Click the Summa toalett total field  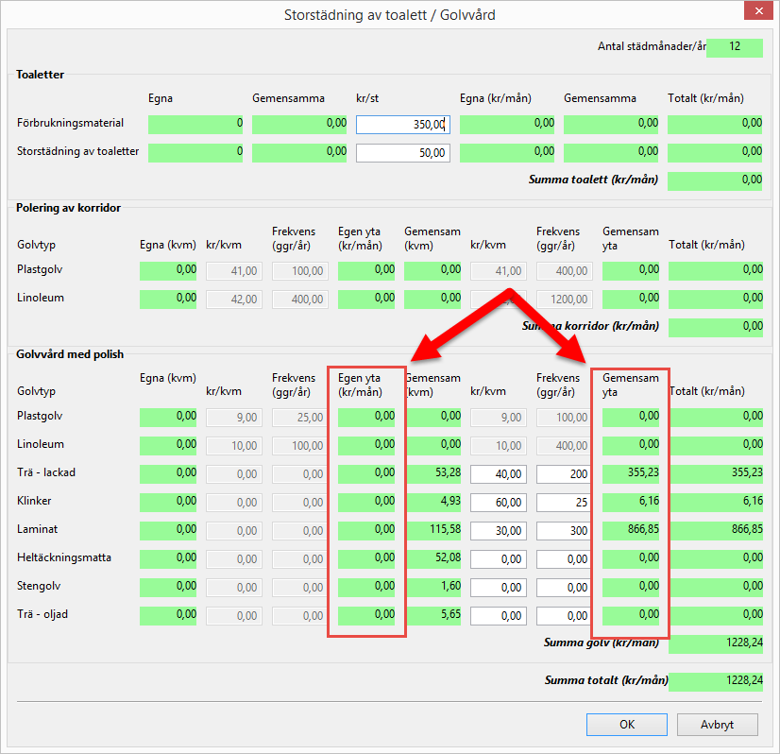[715, 180]
